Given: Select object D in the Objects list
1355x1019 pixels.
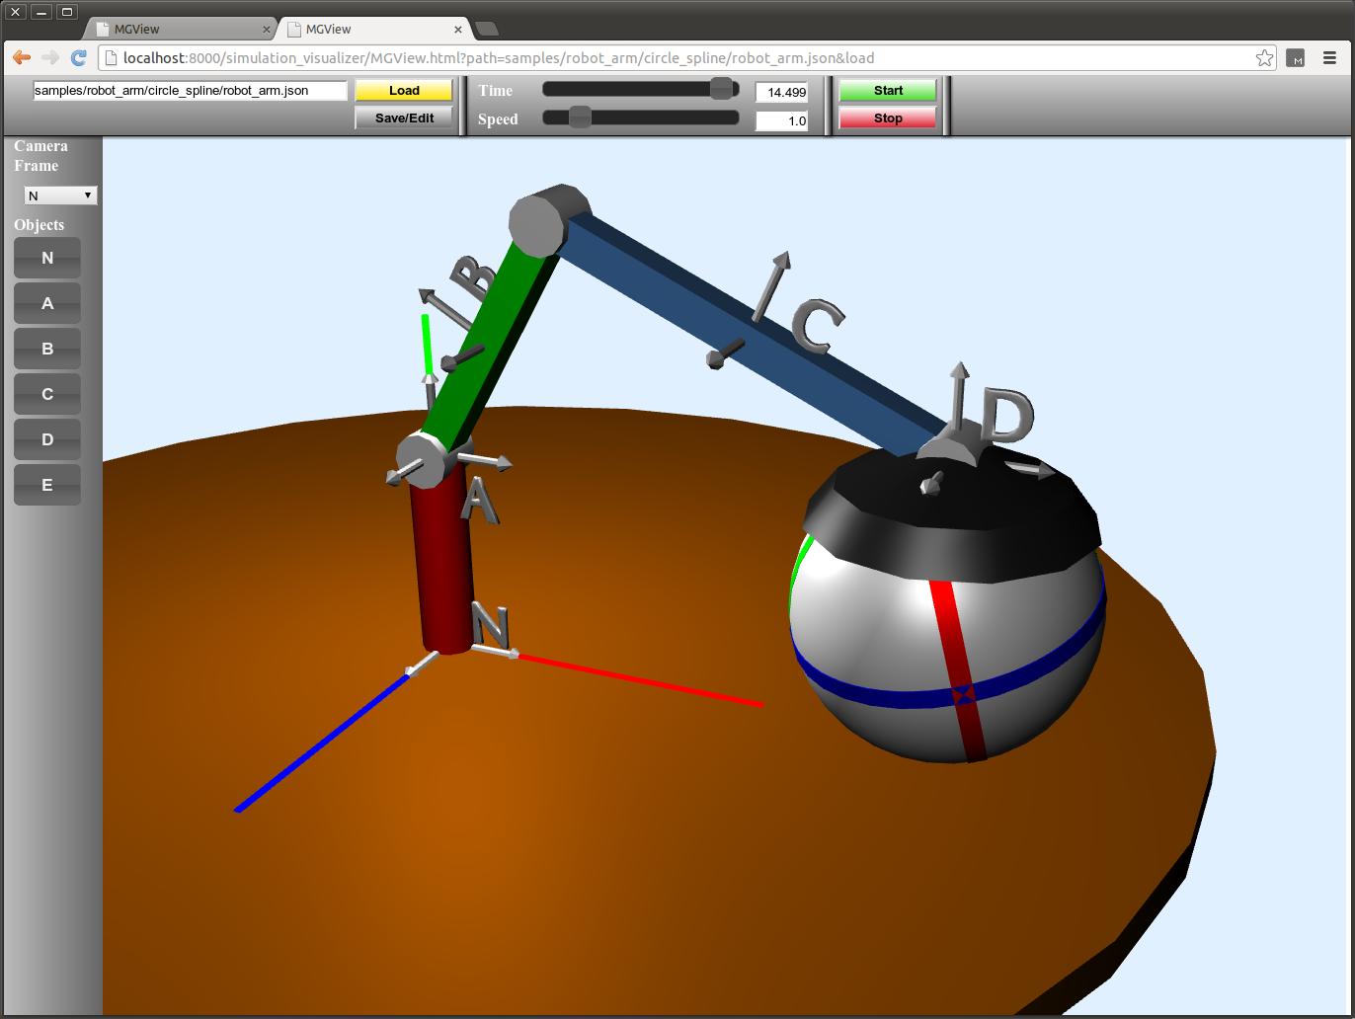Looking at the screenshot, I should (47, 439).
